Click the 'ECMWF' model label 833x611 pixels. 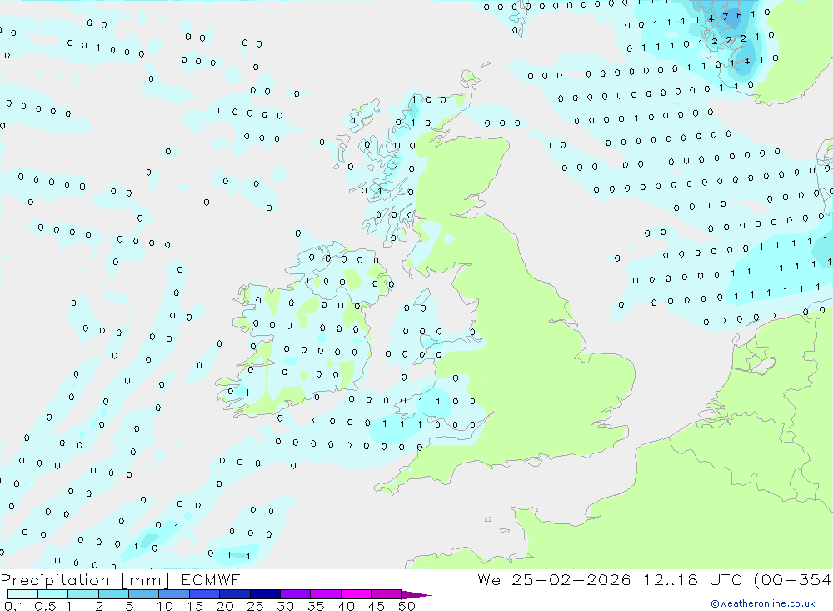211,579
